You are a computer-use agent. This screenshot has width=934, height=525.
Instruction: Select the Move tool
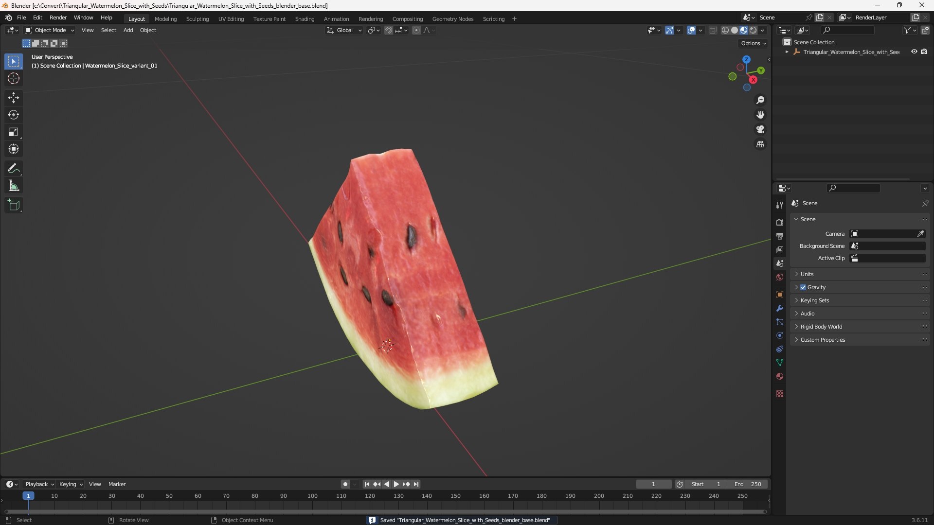[14, 98]
